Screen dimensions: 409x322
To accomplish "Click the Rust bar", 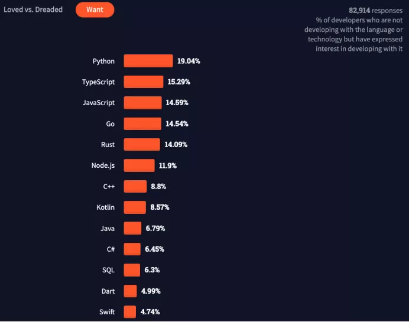I will coord(142,144).
